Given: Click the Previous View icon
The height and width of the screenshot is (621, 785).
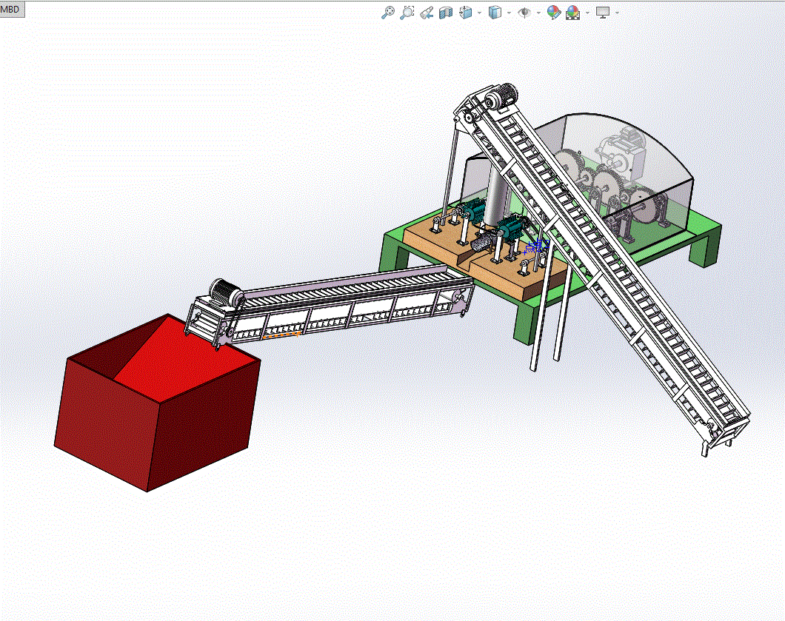Looking at the screenshot, I should point(426,13).
